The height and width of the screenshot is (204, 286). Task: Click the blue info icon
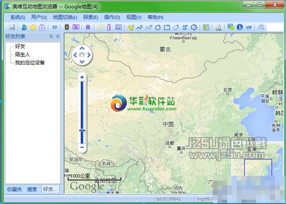pos(240,27)
